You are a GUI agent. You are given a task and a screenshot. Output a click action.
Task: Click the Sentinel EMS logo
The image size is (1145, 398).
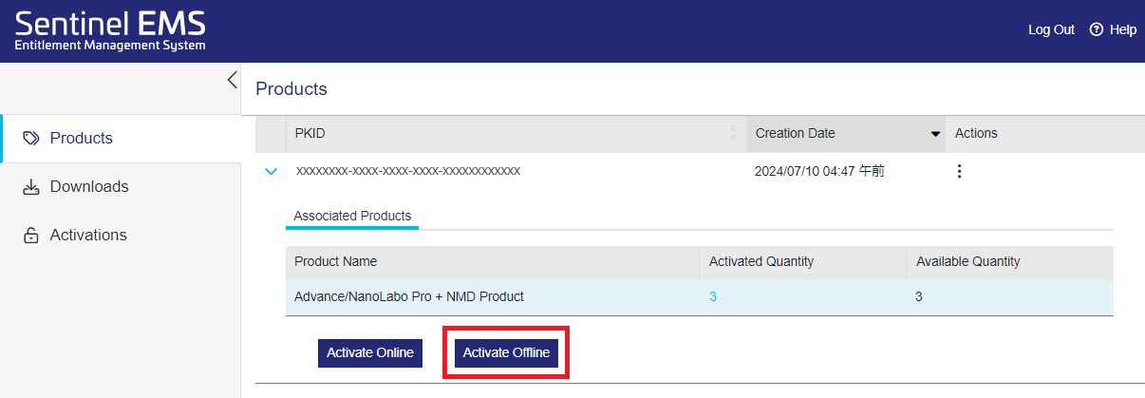pyautogui.click(x=110, y=29)
